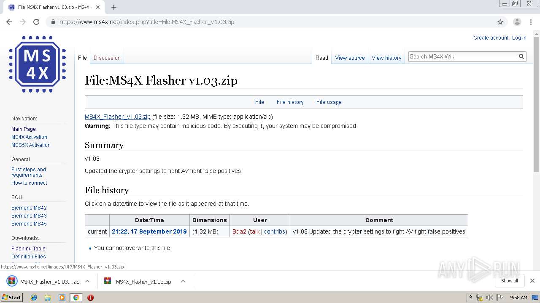Screen dimensions: 540x303
Task: Open Definition Files downloads link
Action: click(x=29, y=257)
